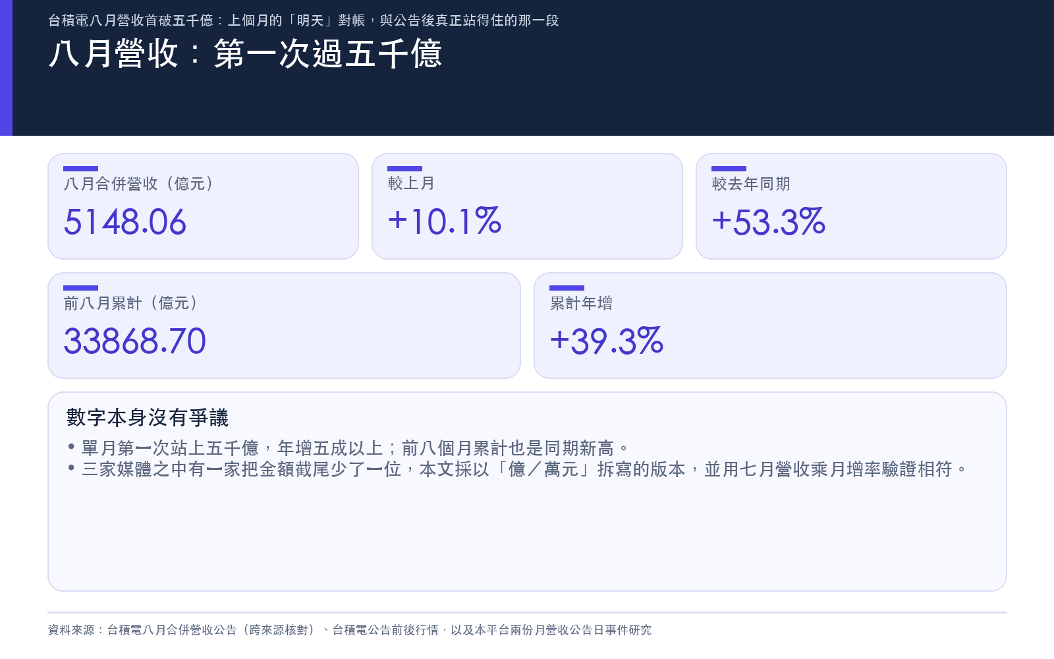
Task: Click the heading 數字本身沒有爭議
Action: click(x=148, y=418)
